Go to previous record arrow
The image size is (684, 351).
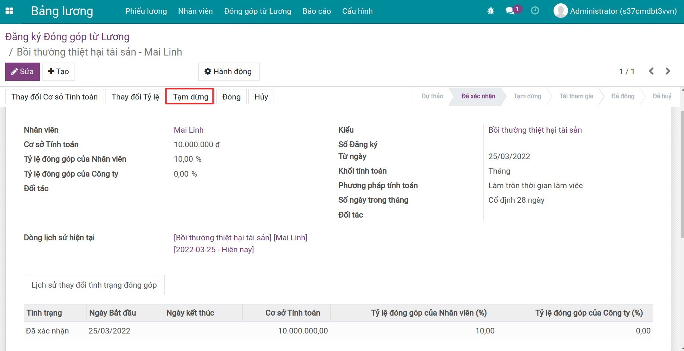pyautogui.click(x=651, y=71)
